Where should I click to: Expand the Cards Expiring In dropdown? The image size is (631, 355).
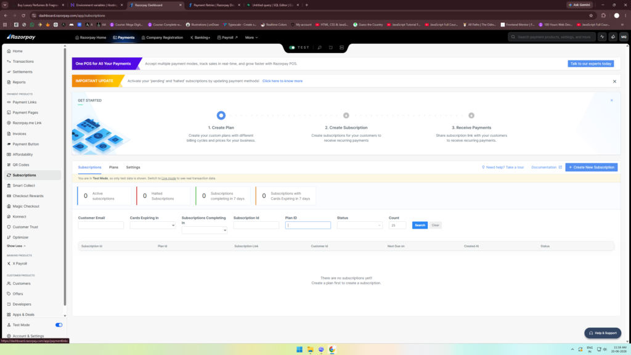[x=153, y=226]
